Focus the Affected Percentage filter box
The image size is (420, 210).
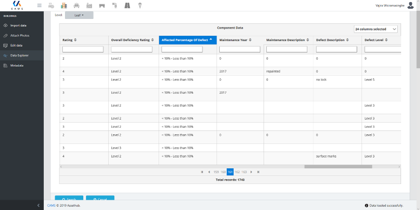[182, 49]
